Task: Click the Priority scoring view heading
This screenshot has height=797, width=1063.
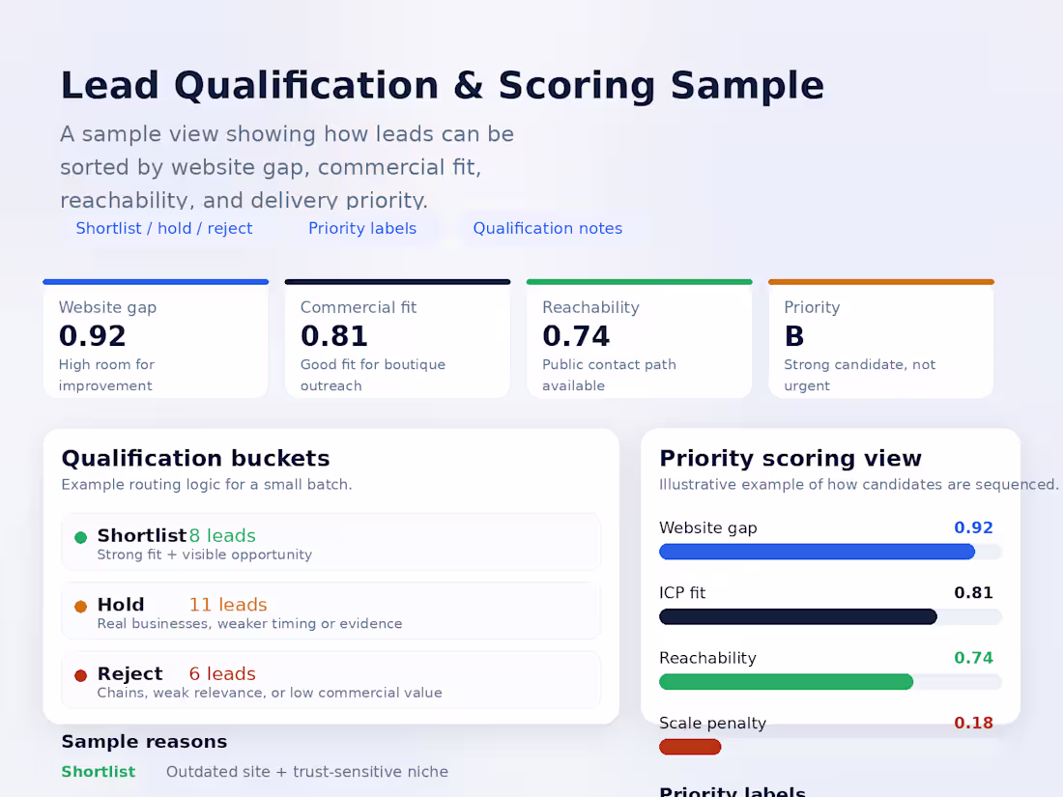Action: pos(790,458)
